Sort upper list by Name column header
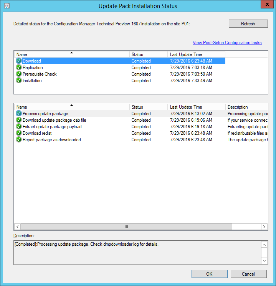276x286 pixels. pyautogui.click(x=72, y=55)
